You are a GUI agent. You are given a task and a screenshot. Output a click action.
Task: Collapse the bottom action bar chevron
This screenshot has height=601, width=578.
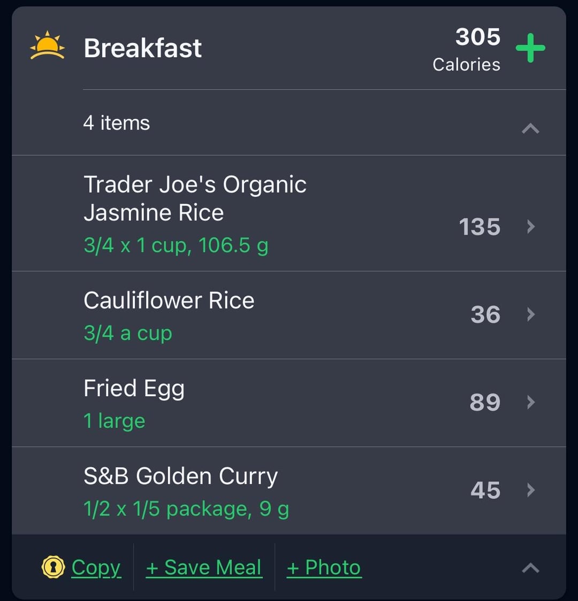click(531, 568)
